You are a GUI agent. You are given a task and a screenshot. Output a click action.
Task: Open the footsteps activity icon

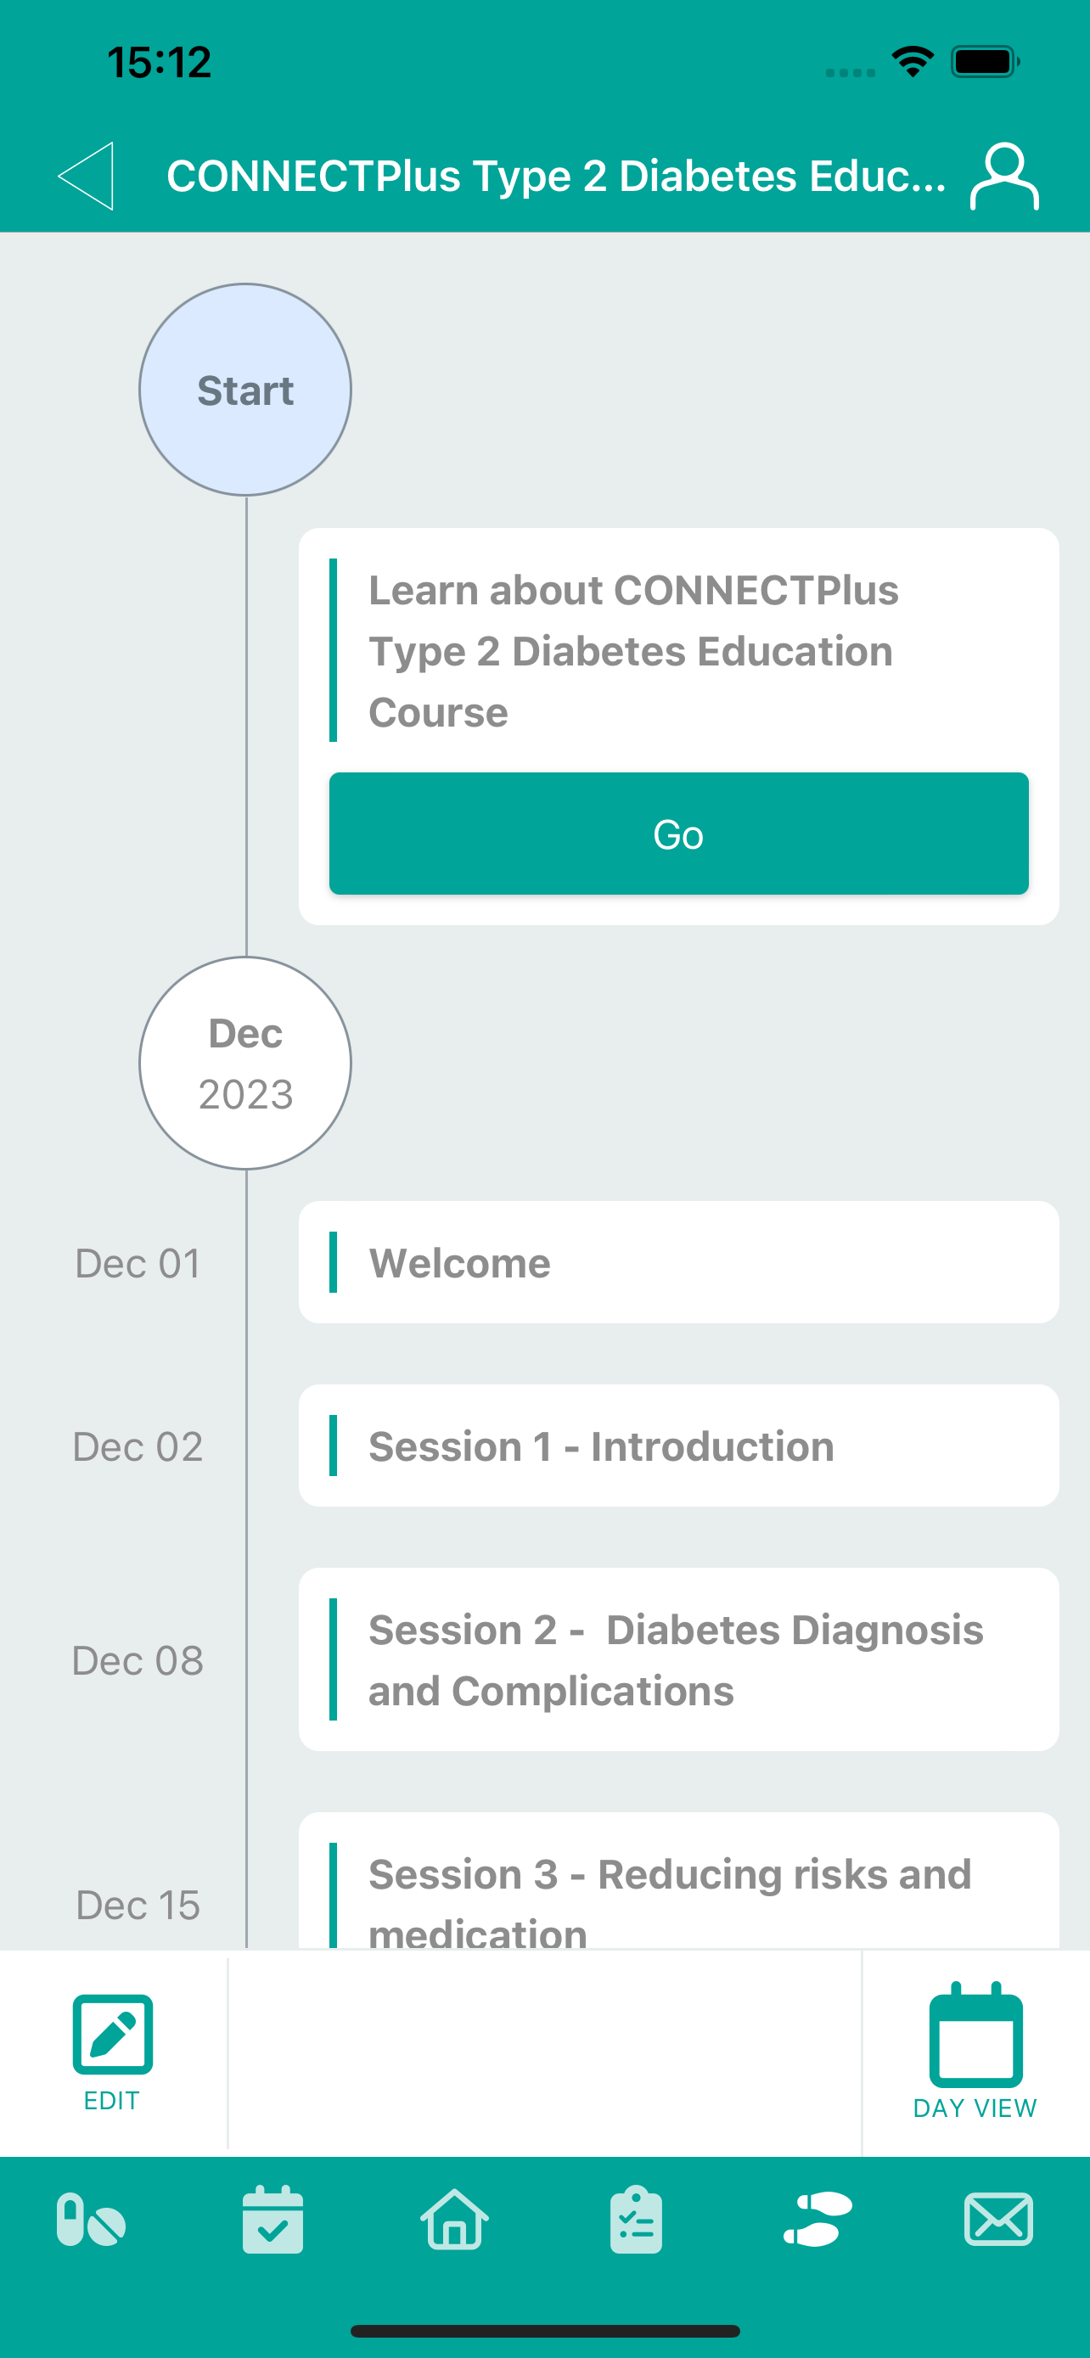pyautogui.click(x=817, y=2220)
